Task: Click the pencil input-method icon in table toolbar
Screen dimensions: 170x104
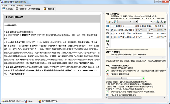Action: tap(109, 22)
